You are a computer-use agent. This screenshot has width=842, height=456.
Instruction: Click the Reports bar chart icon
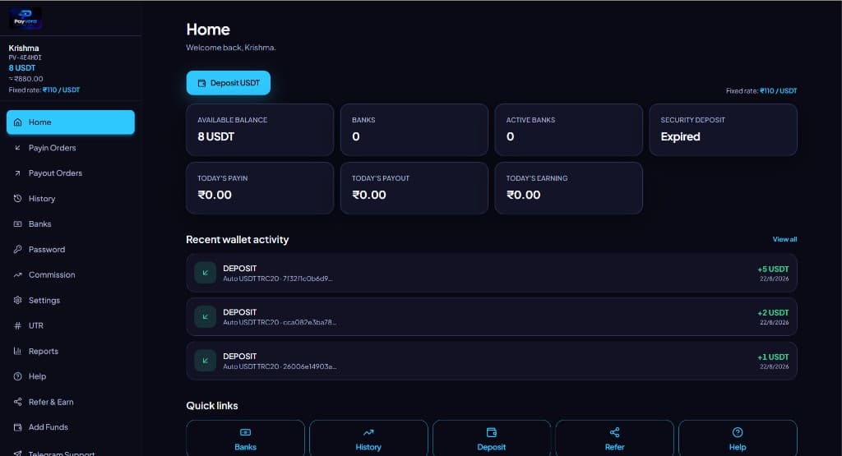18,351
